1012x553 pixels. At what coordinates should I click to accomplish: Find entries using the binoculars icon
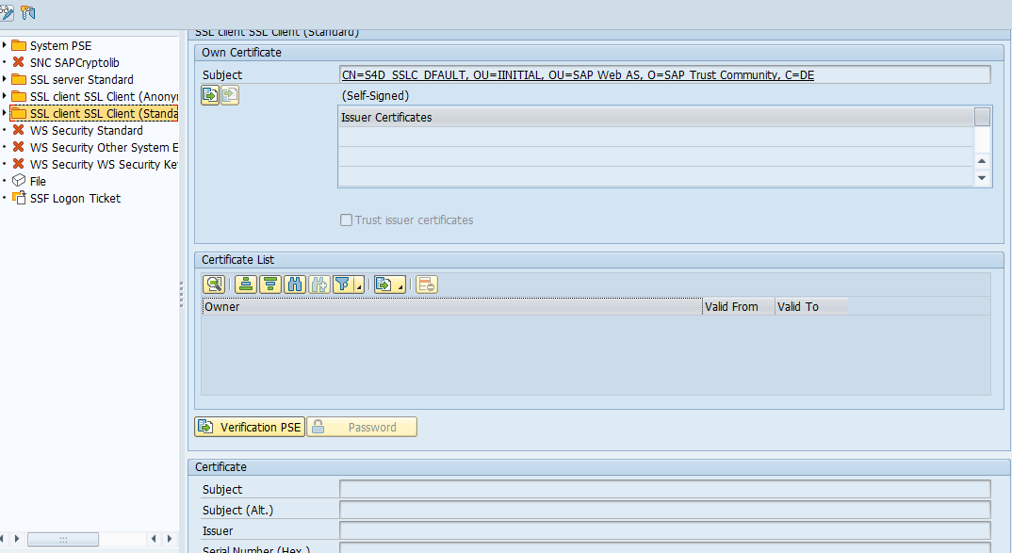(x=293, y=284)
